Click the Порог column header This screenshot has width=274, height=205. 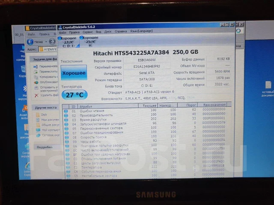[188, 105]
